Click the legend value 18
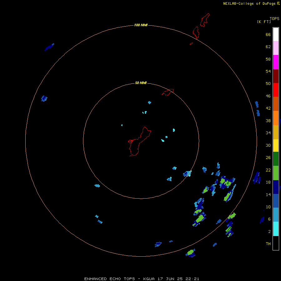This screenshot has height=281, width=281. (268, 182)
